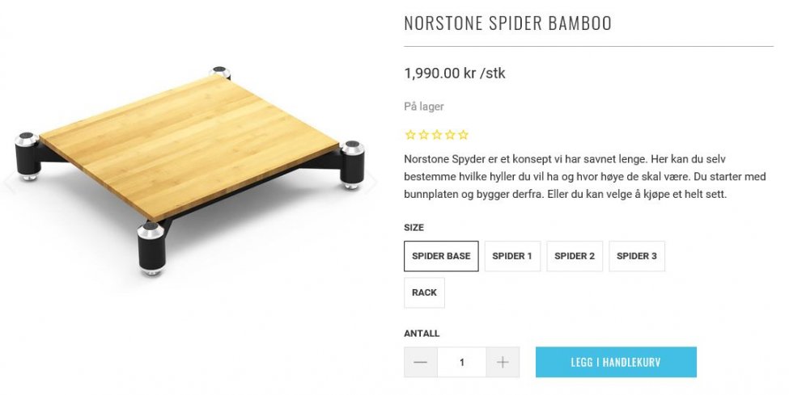
Task: Pick the Spider 2 size option
Action: point(575,256)
